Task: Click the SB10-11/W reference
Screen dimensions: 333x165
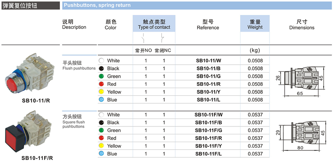Action: pyautogui.click(x=209, y=61)
